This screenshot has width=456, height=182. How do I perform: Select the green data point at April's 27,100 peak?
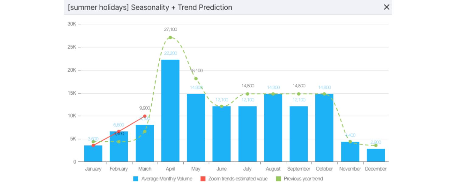(171, 38)
